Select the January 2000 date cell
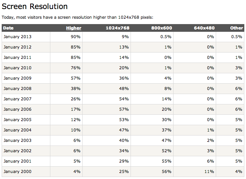This screenshot has height=179, width=246. click(17, 172)
